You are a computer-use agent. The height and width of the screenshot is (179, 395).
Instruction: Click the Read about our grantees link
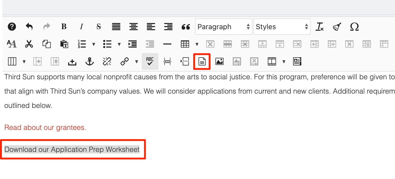click(45, 127)
